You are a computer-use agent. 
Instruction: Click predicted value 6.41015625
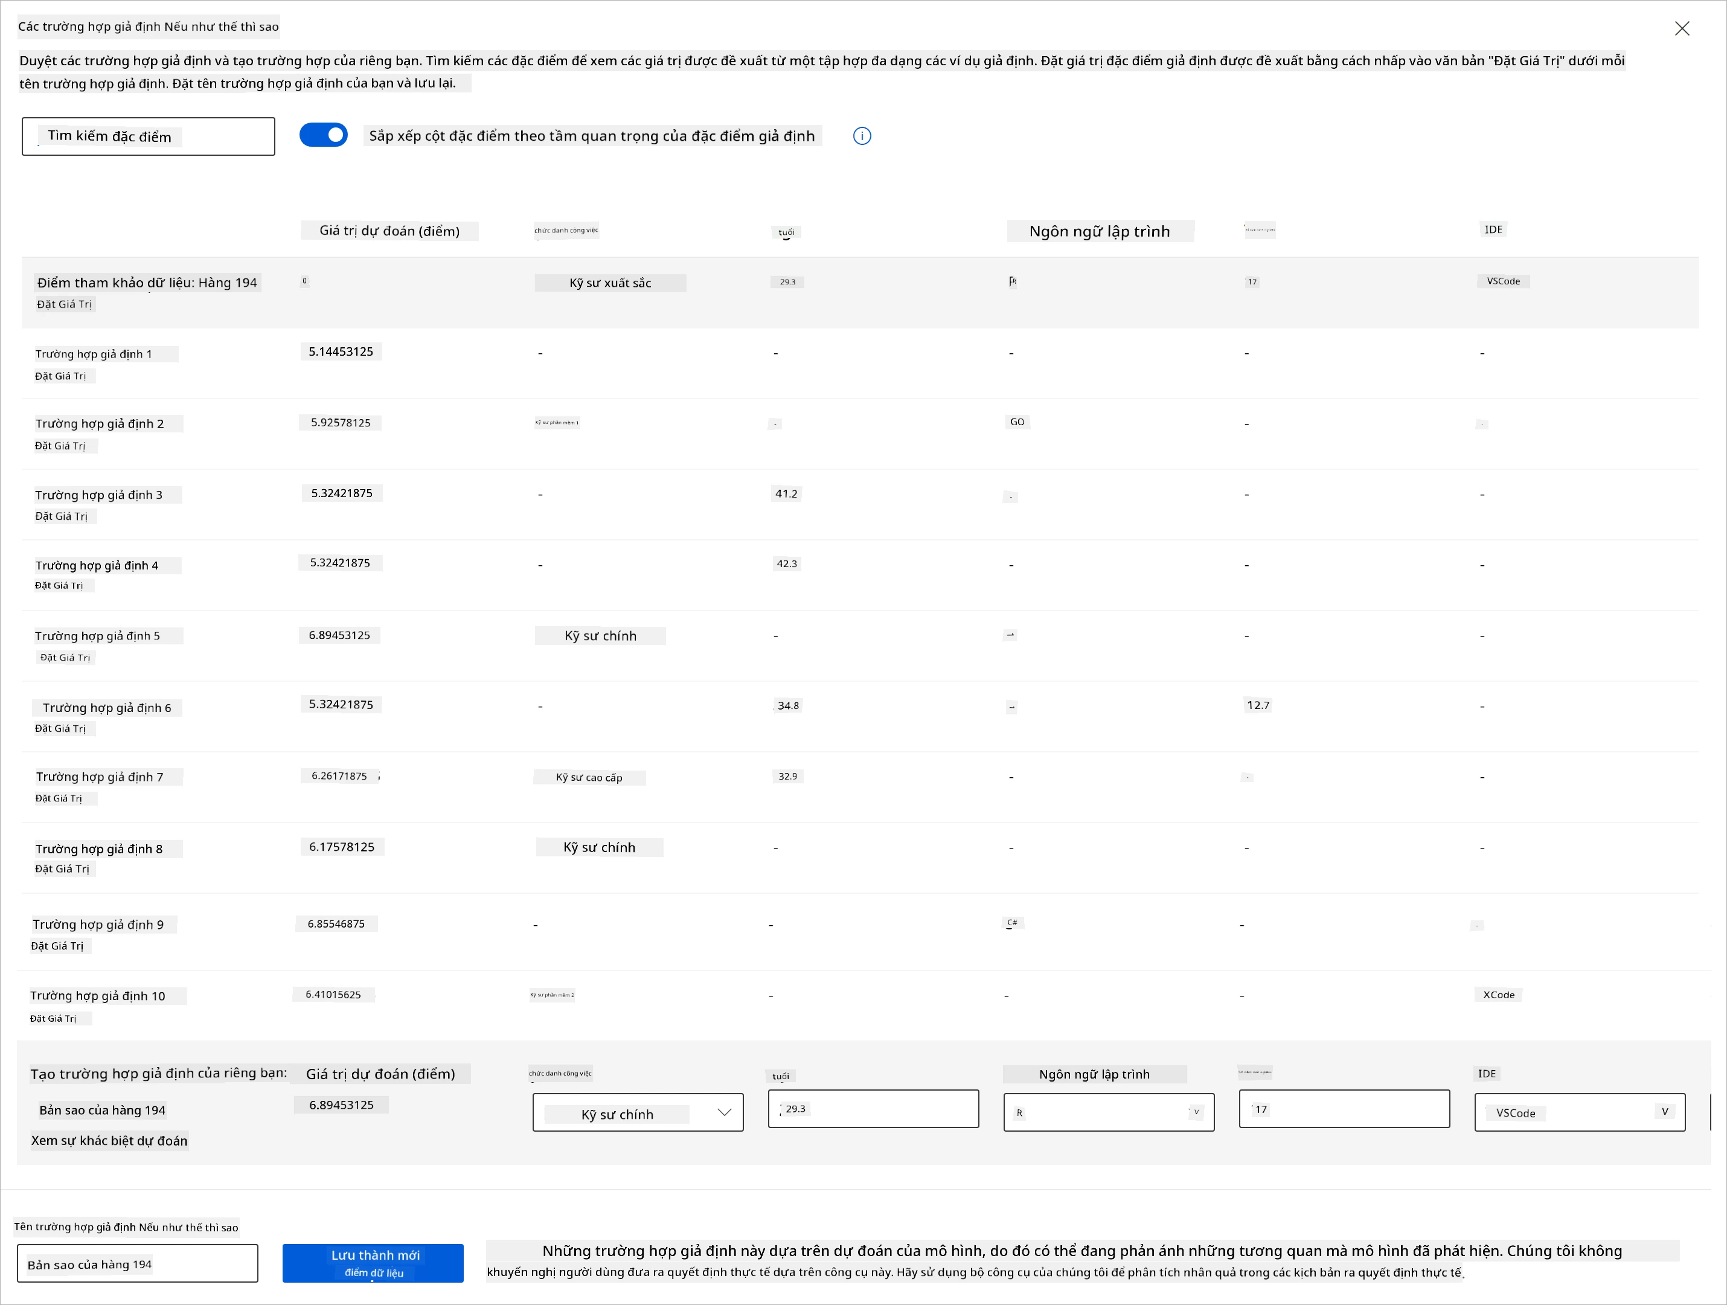tap(333, 995)
